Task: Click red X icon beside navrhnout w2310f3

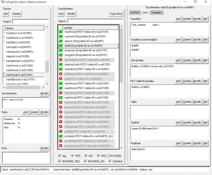Action: (x=61, y=93)
